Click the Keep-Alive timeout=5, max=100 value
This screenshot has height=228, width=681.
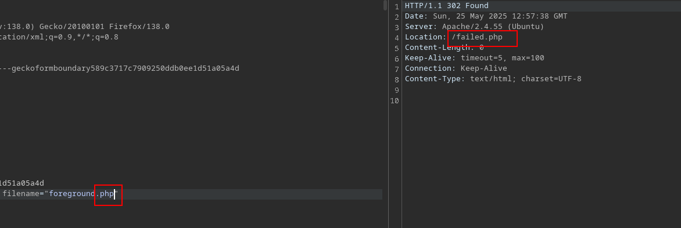[x=502, y=58]
